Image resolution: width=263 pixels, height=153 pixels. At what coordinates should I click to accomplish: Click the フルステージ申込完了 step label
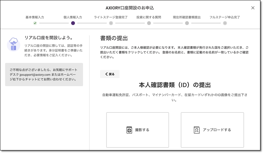pyautogui.click(x=225, y=17)
